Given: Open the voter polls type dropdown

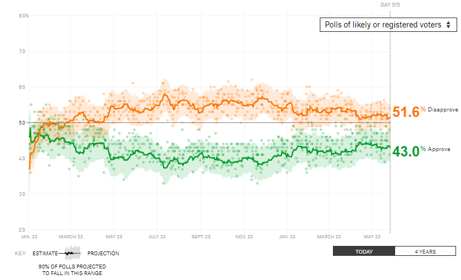Looking at the screenshot, I should (x=388, y=25).
